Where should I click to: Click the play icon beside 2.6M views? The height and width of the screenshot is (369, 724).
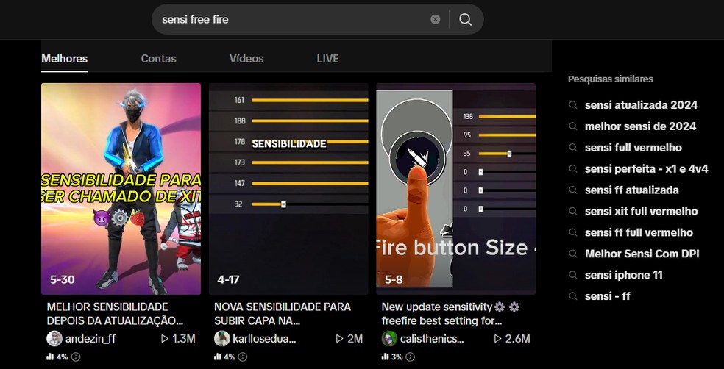pyautogui.click(x=497, y=339)
